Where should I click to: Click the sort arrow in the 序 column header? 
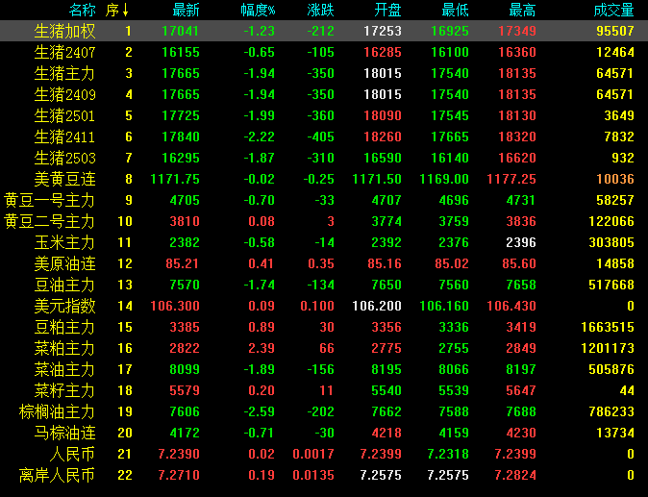[x=126, y=11]
